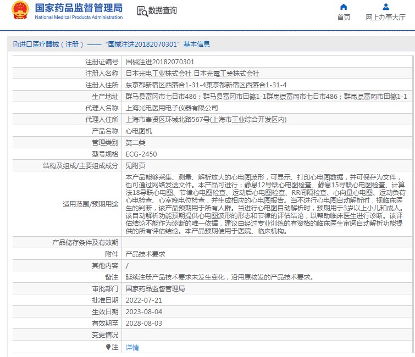Screen dimensions: 415x357
Task: Go to 首页 text link
Action: pyautogui.click(x=344, y=17)
